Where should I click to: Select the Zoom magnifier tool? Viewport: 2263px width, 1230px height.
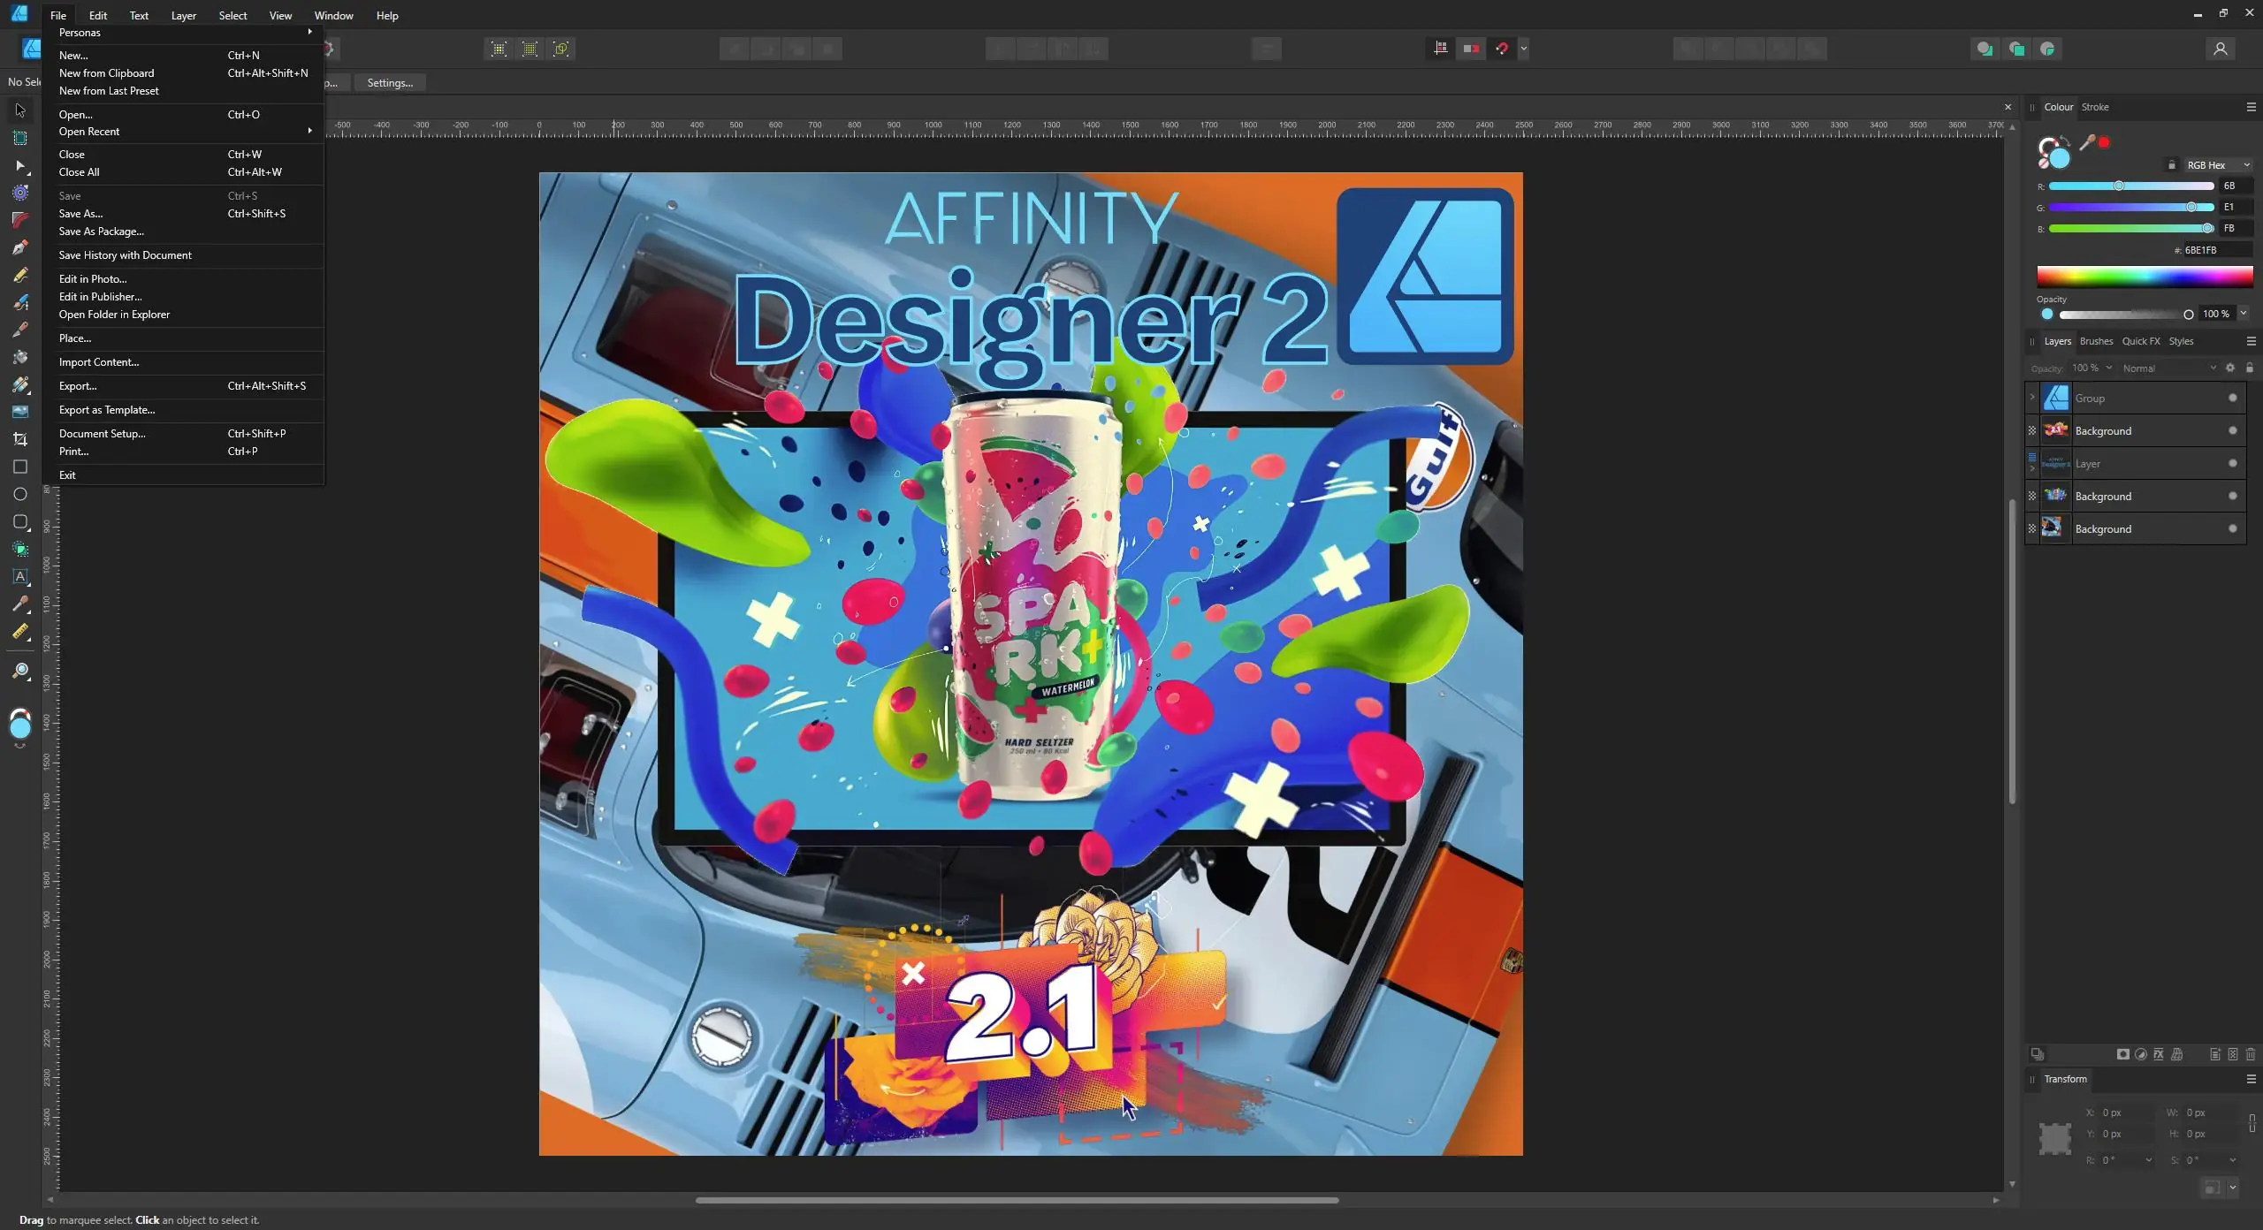(x=19, y=671)
